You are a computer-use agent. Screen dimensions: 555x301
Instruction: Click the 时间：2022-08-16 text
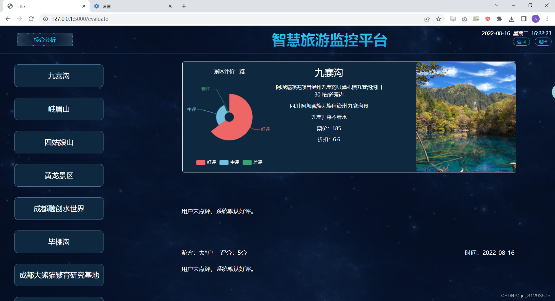click(490, 253)
